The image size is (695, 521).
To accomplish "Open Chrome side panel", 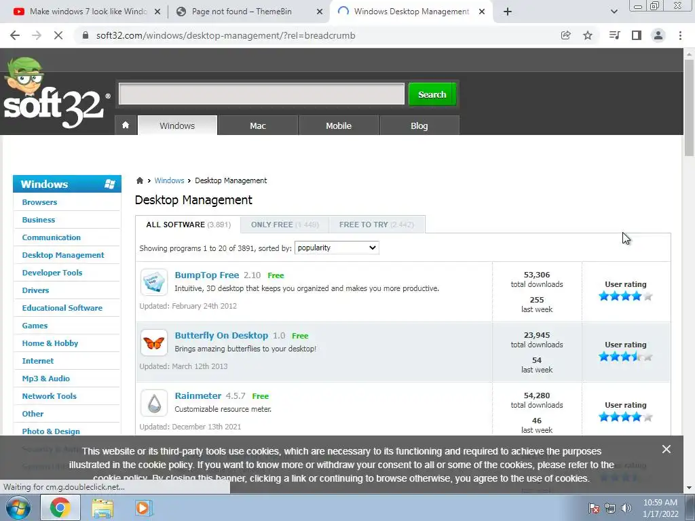I will 637,35.
